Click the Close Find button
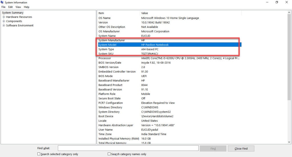Screen dimensions: 292x157 click(x=241, y=148)
